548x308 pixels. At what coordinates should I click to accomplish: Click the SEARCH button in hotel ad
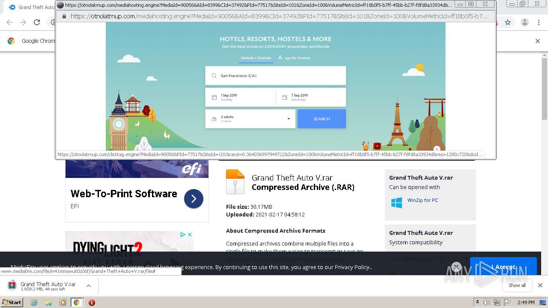click(x=322, y=119)
